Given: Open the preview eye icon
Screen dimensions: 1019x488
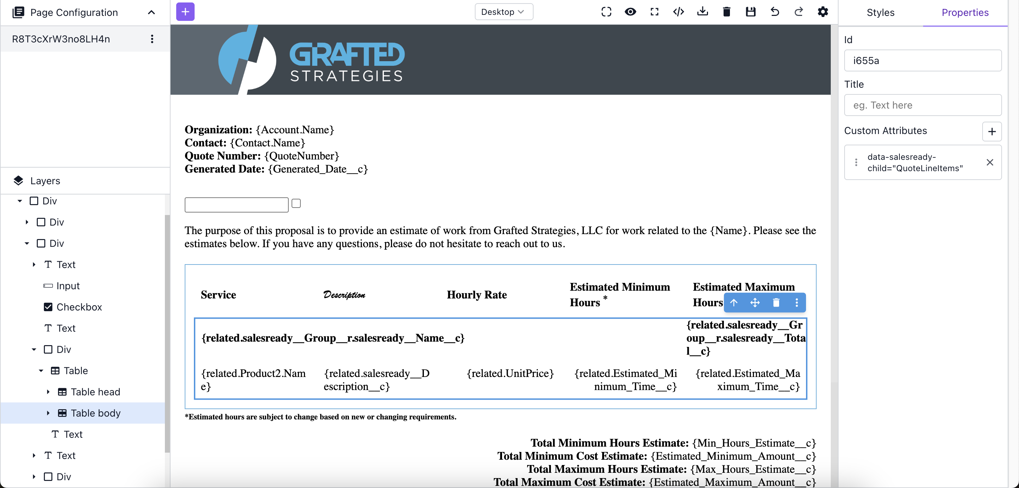Looking at the screenshot, I should [630, 12].
